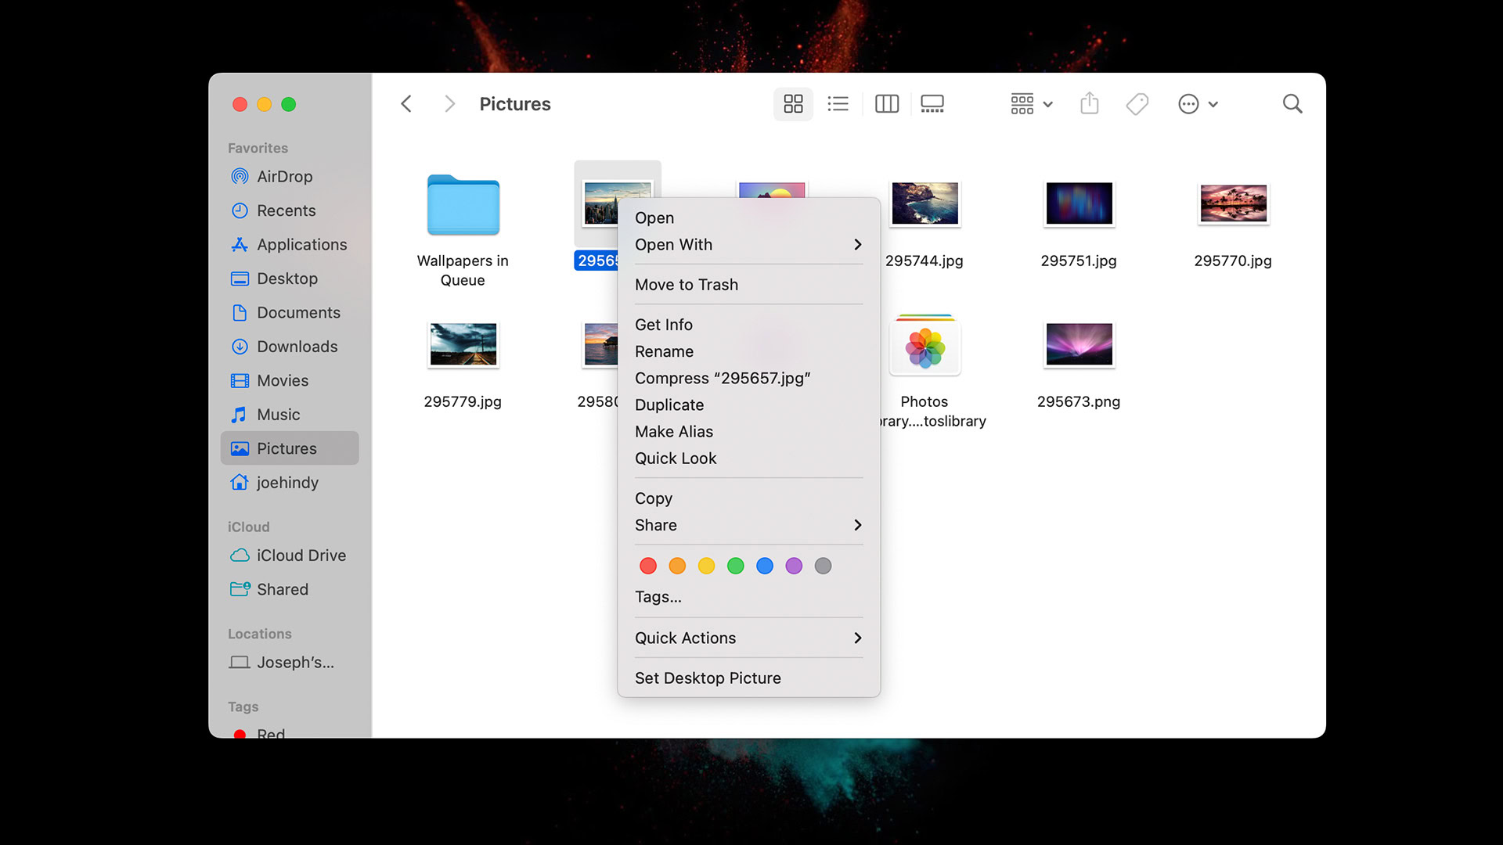Open AirDrop in the sidebar

tap(284, 177)
